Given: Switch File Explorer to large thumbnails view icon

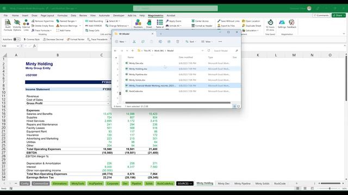Looking at the screenshot, I should click(239, 106).
